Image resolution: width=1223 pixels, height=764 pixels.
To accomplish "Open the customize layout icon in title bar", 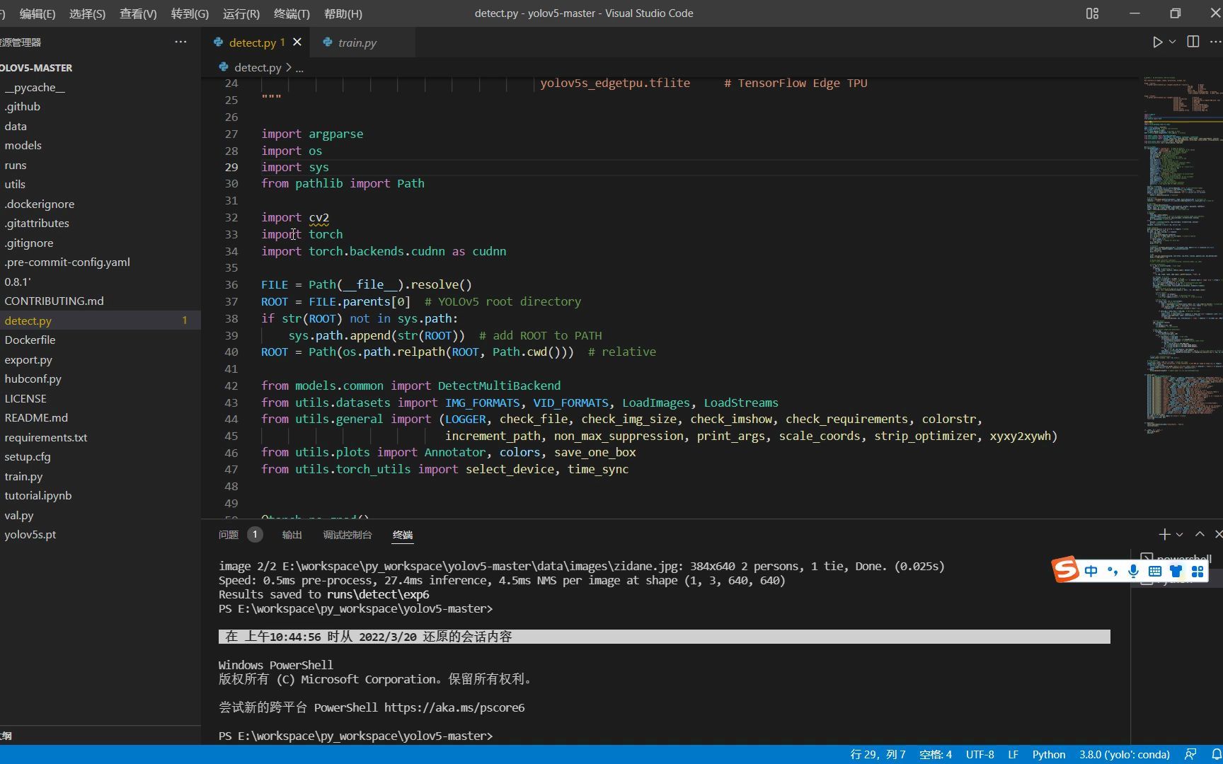I will coord(1092,13).
